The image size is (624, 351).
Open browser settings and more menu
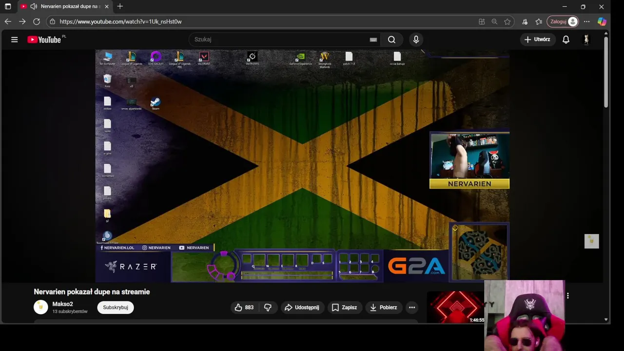click(x=587, y=21)
